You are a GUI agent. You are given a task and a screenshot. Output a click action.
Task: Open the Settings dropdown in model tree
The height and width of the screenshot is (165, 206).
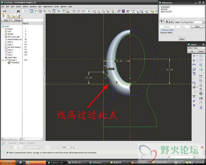17,20
